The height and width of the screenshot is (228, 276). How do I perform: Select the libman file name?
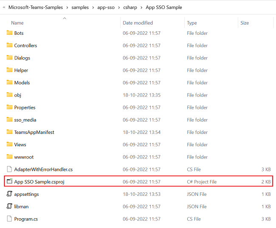pos(21,206)
